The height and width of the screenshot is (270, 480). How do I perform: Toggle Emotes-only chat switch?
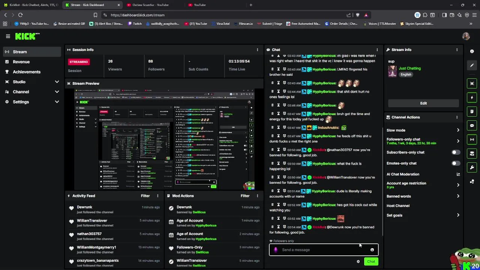[455, 163]
